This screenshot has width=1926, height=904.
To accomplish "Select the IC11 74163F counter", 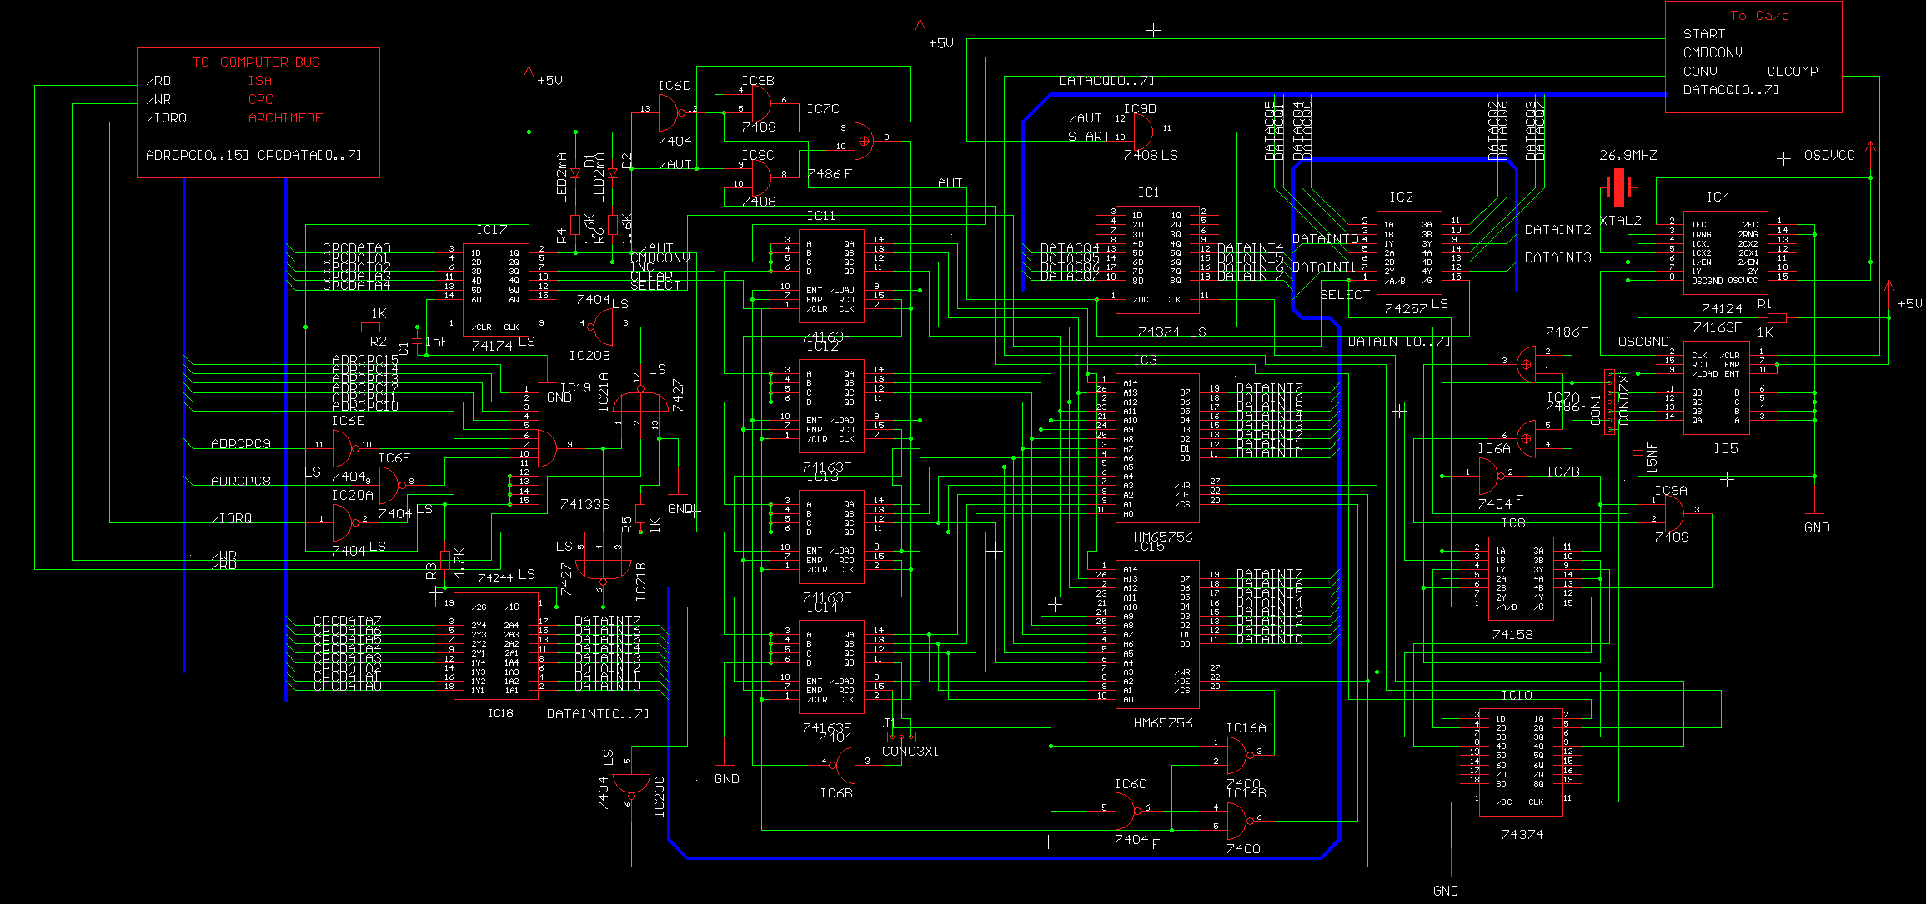I will point(831,274).
